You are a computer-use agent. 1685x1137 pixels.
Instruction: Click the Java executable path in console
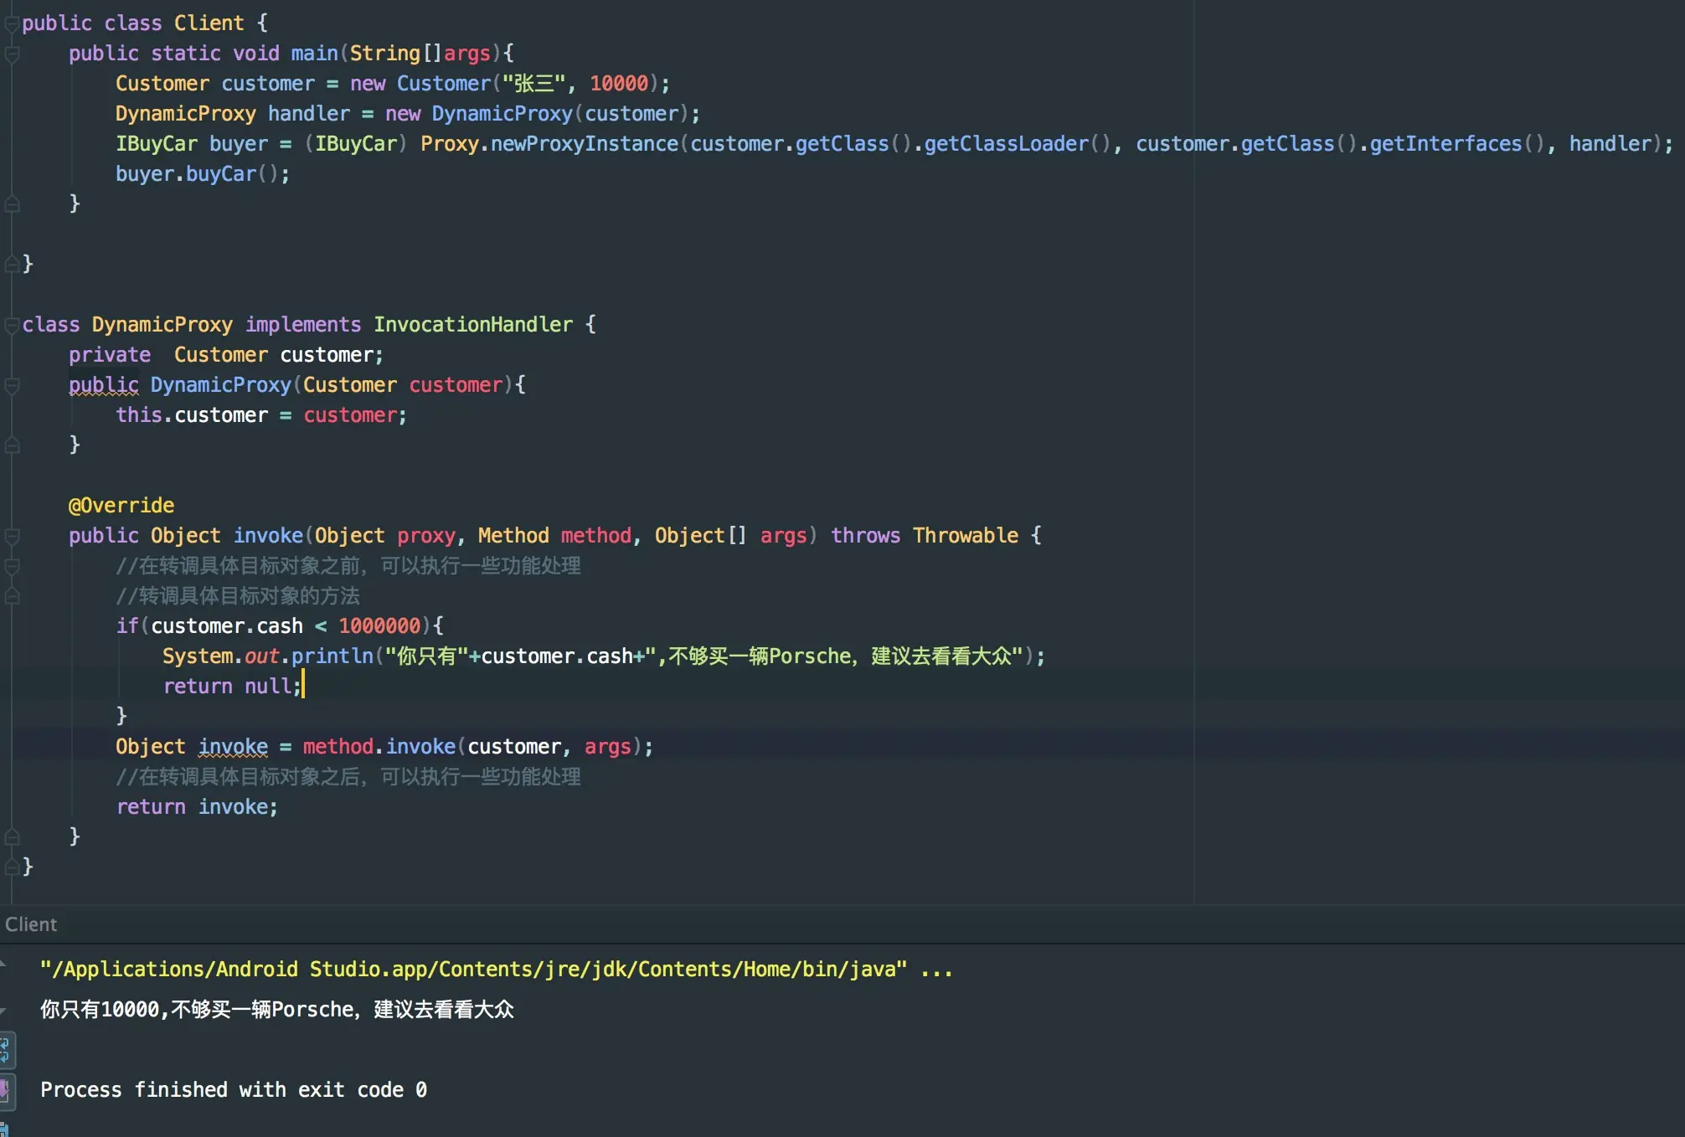coord(473,970)
